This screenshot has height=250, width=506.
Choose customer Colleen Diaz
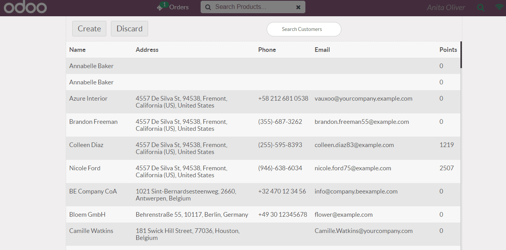(x=86, y=145)
